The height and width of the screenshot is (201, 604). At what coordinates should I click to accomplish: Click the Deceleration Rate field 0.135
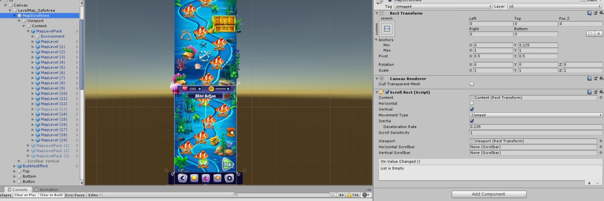pos(536,127)
